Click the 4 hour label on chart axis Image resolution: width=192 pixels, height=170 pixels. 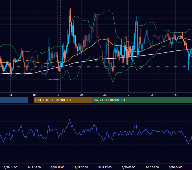coord(176,95)
